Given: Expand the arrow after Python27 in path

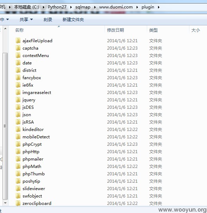Looking at the screenshot, I should (71, 7).
